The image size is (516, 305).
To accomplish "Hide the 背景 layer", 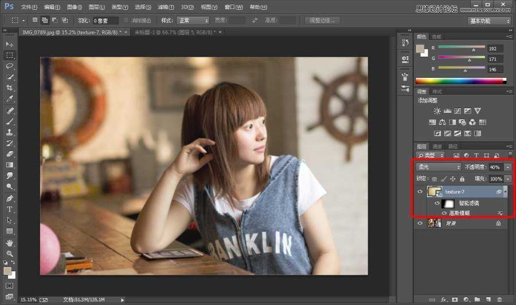I will coord(420,223).
